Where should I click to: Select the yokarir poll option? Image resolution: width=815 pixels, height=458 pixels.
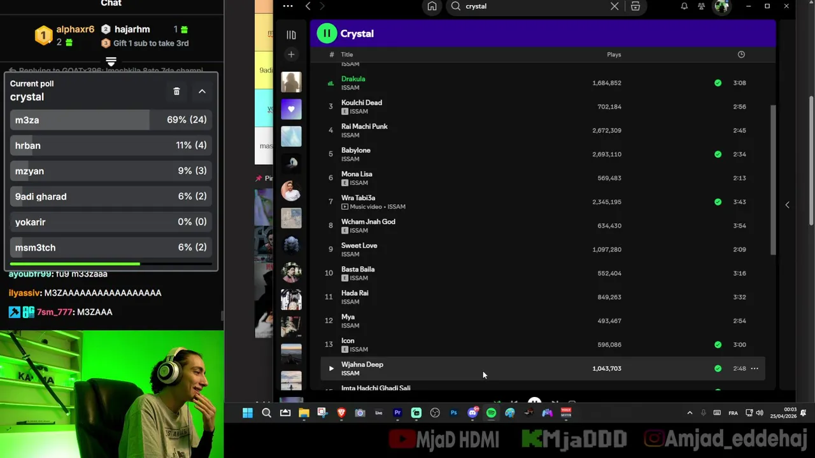(111, 222)
